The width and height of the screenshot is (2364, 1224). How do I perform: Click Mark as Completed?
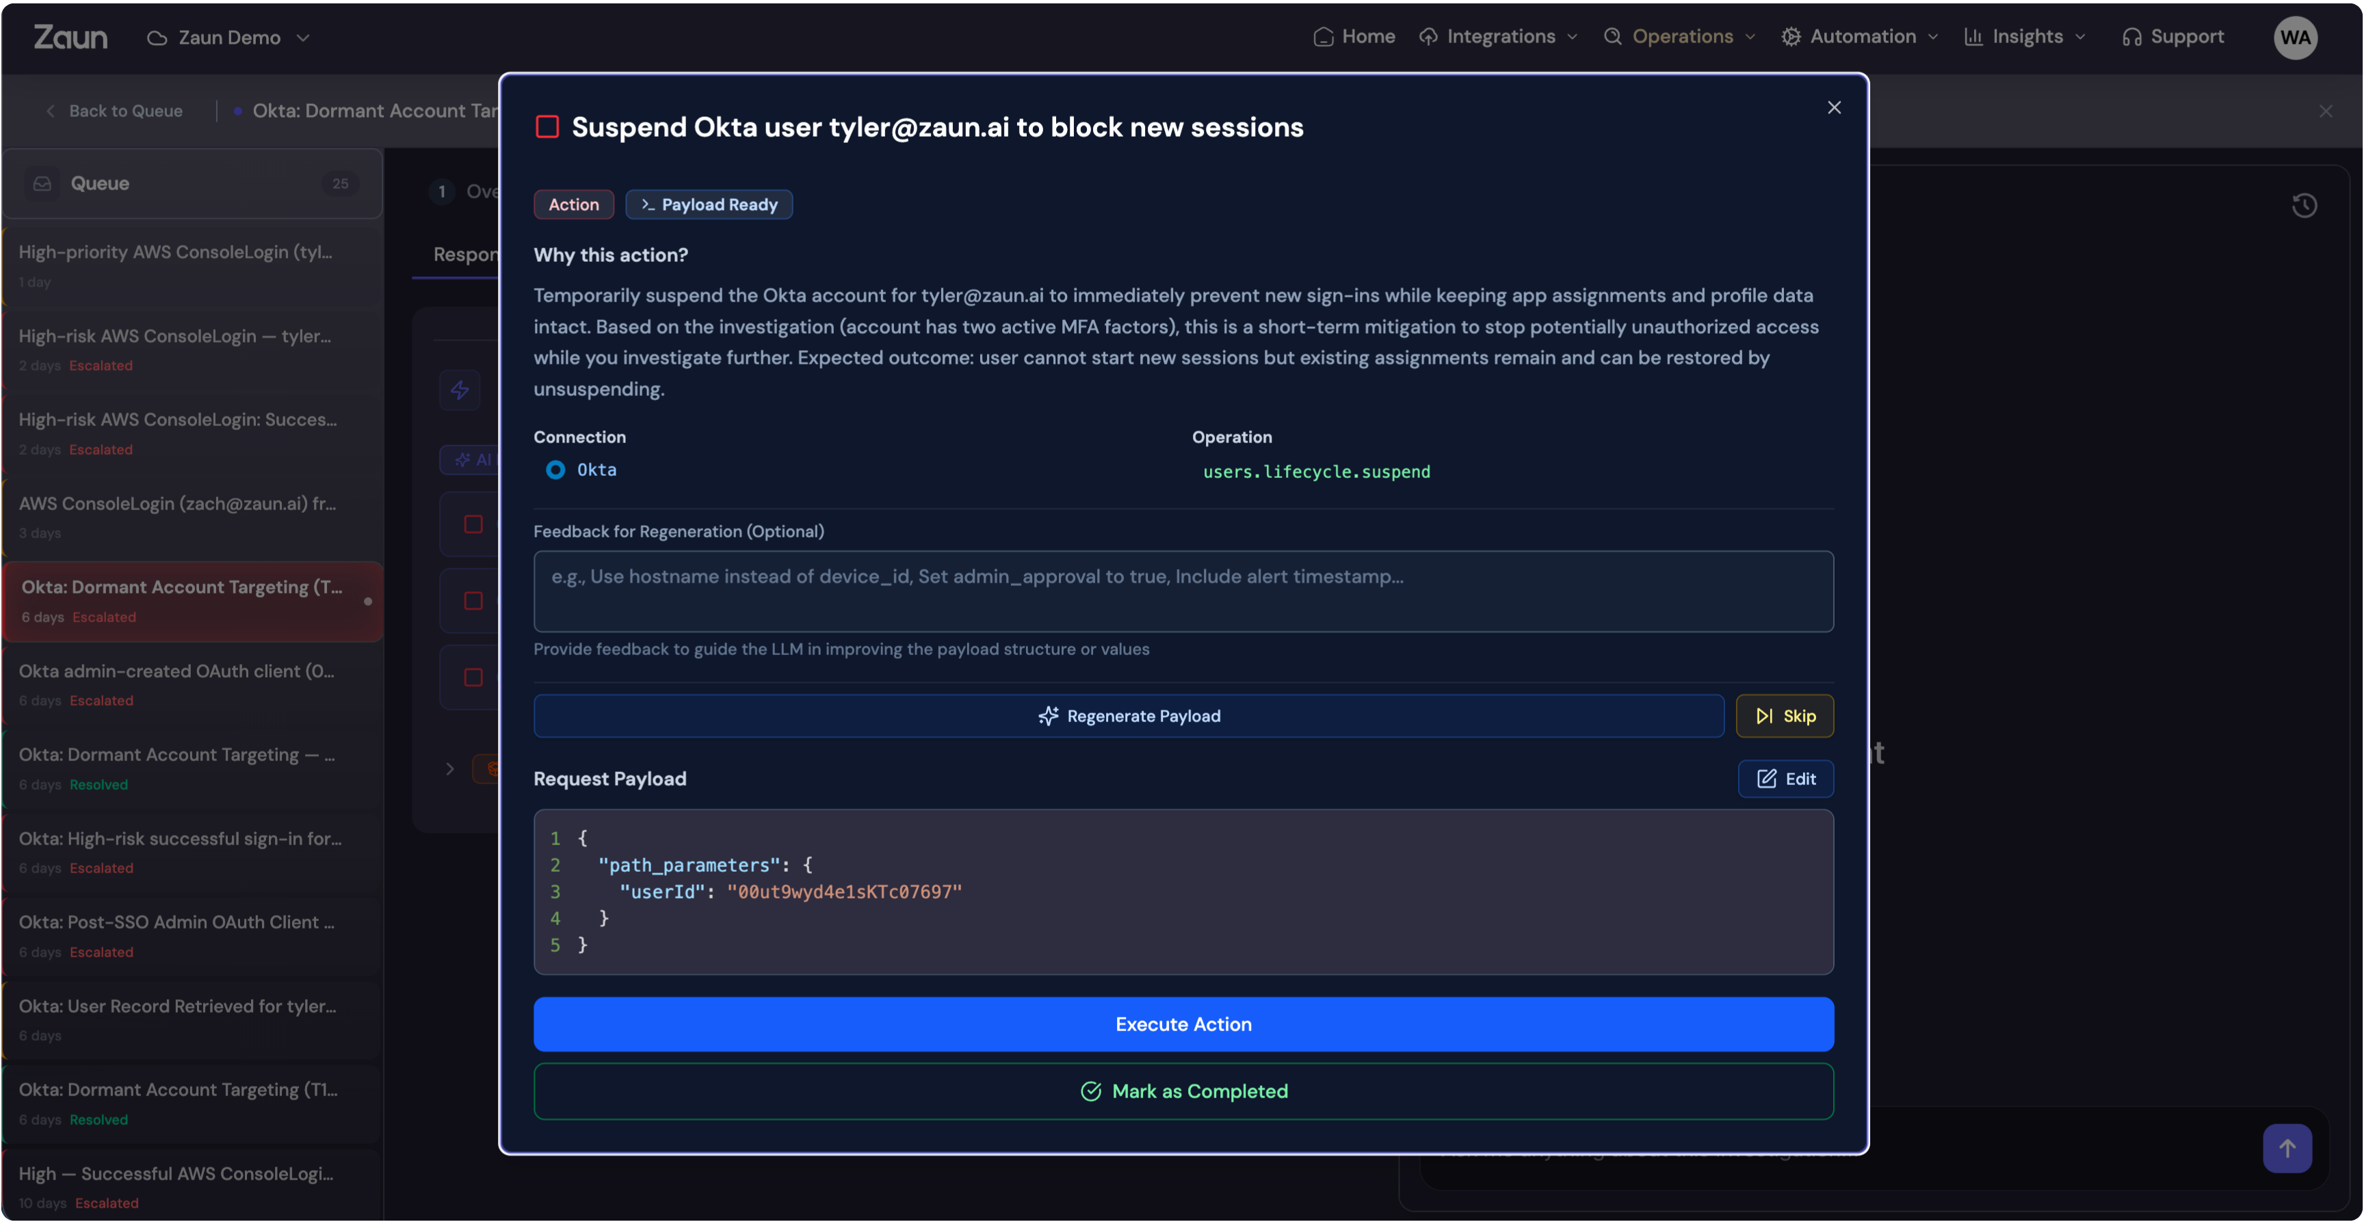pos(1183,1091)
